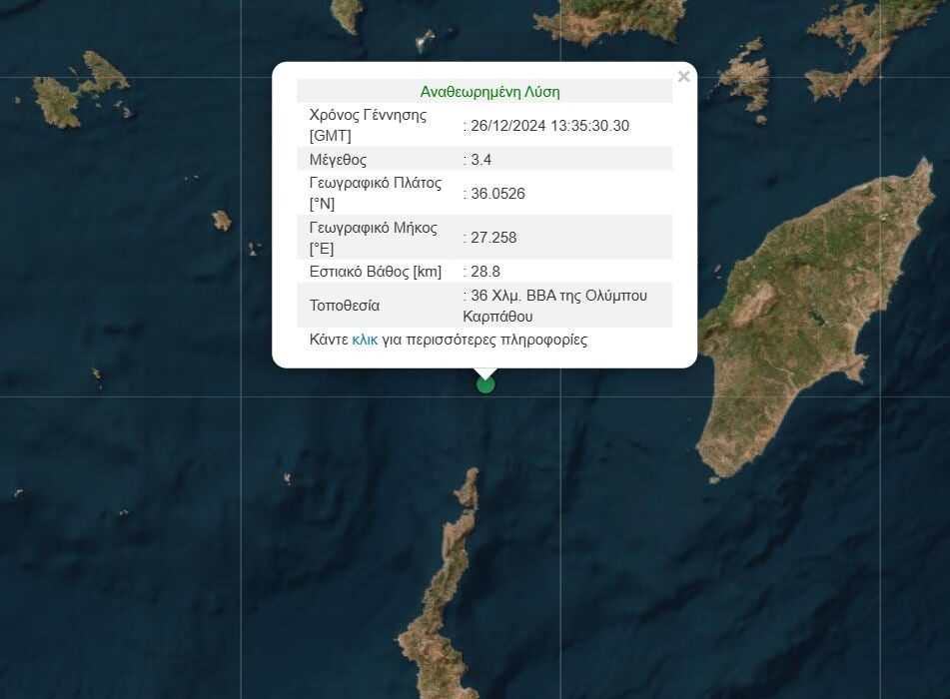Select the green earthquake epicenter marker
Screen dimensions: 950x699
(485, 384)
